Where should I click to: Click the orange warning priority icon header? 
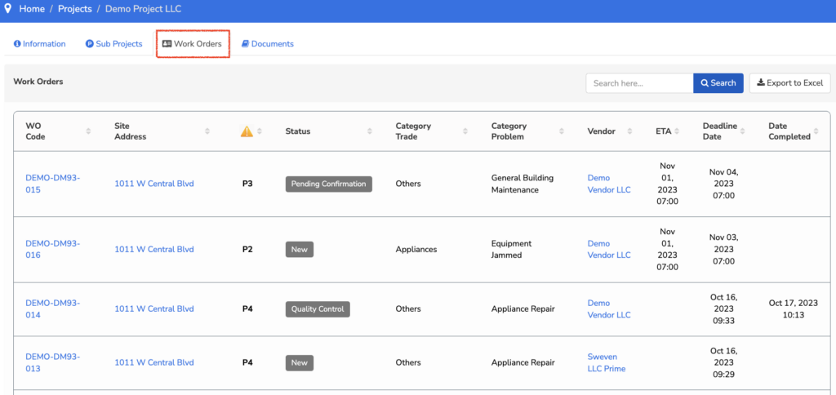(247, 131)
